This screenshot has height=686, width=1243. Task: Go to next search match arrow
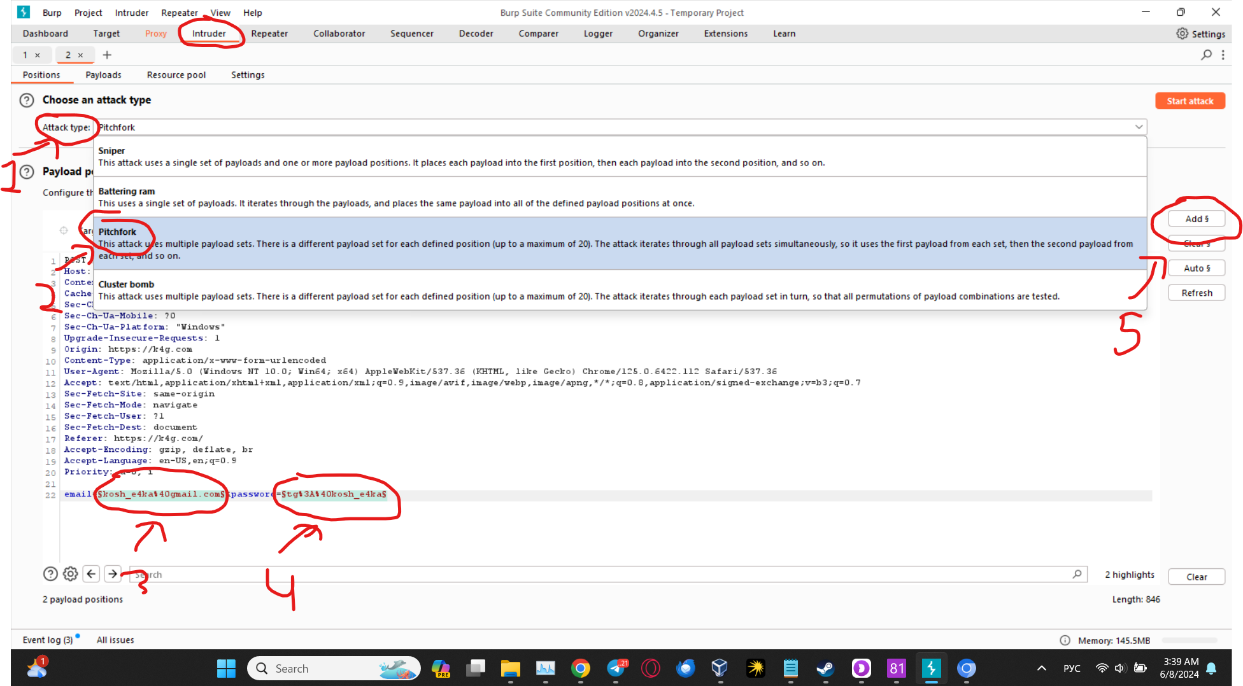[113, 574]
